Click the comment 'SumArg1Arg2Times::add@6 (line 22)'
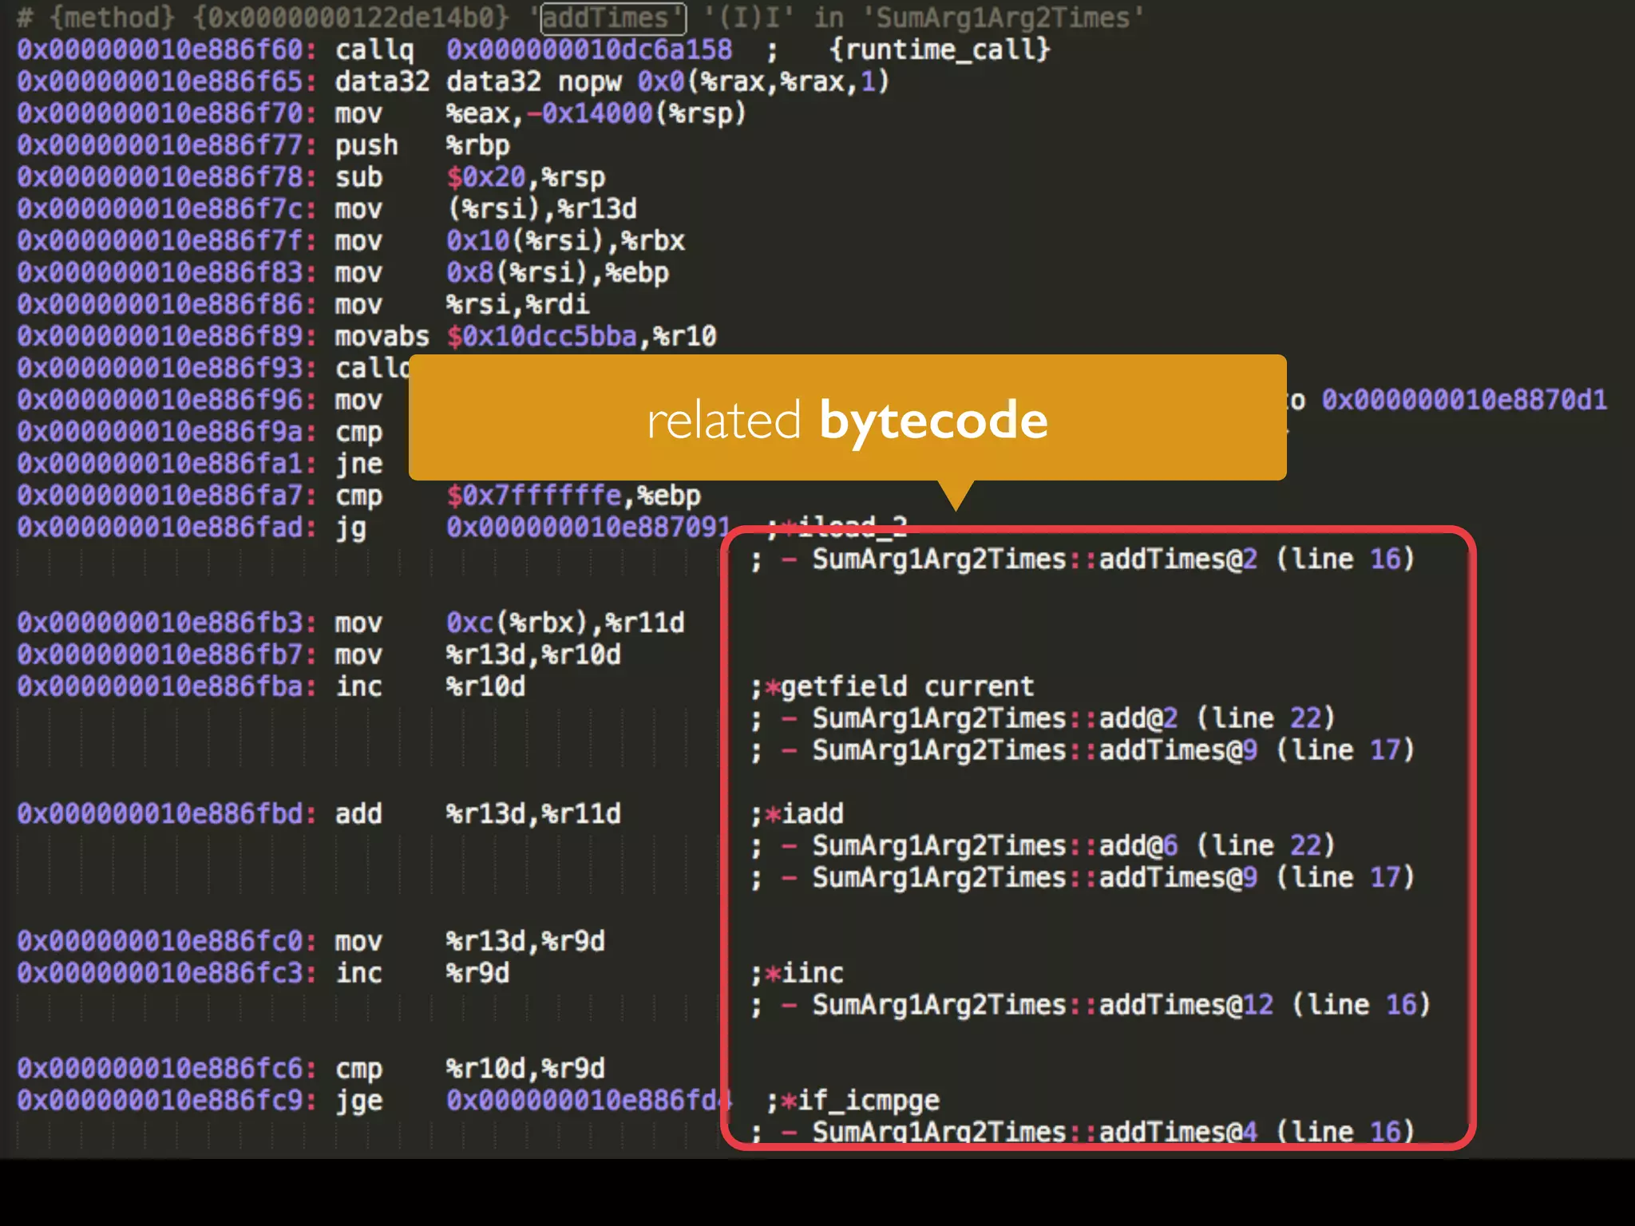 coord(1073,846)
